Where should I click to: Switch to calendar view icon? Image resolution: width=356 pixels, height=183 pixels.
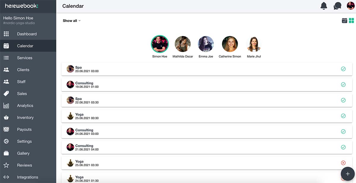point(344,20)
